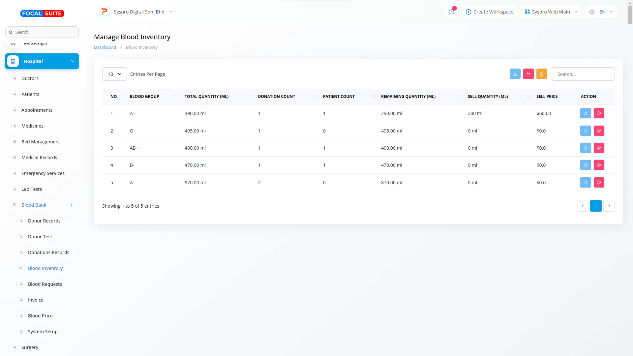Click the table search input field
The width and height of the screenshot is (633, 356).
[583, 74]
